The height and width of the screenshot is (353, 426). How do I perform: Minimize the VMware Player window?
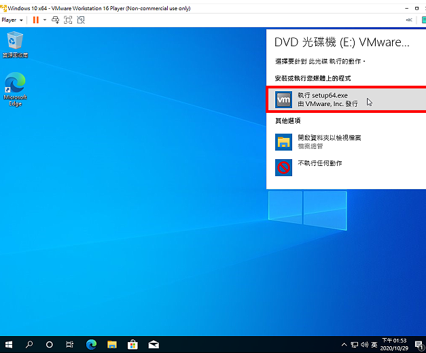(407, 8)
